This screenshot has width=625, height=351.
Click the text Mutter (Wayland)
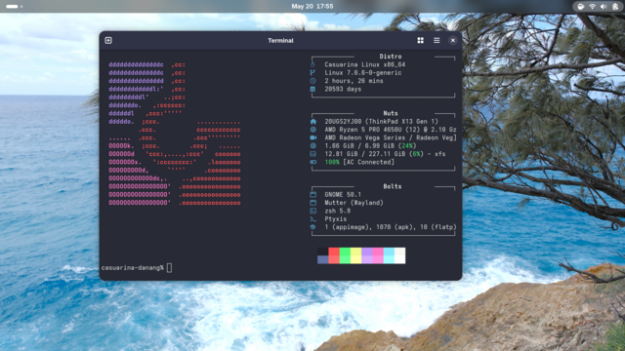coord(354,203)
